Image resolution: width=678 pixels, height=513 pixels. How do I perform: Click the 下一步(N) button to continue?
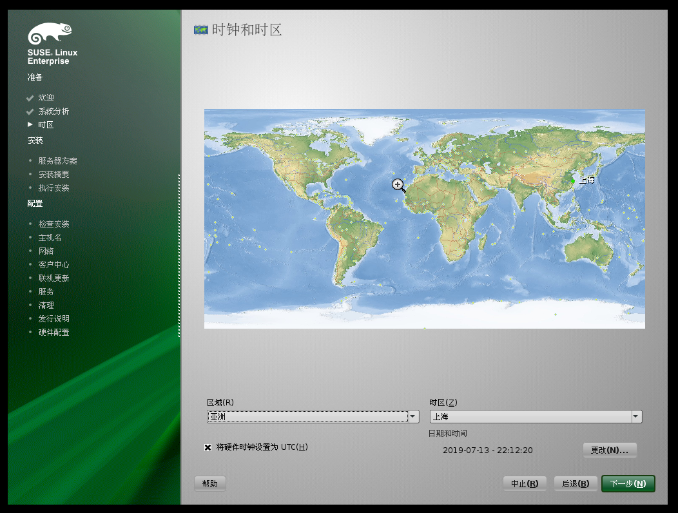[x=627, y=483]
